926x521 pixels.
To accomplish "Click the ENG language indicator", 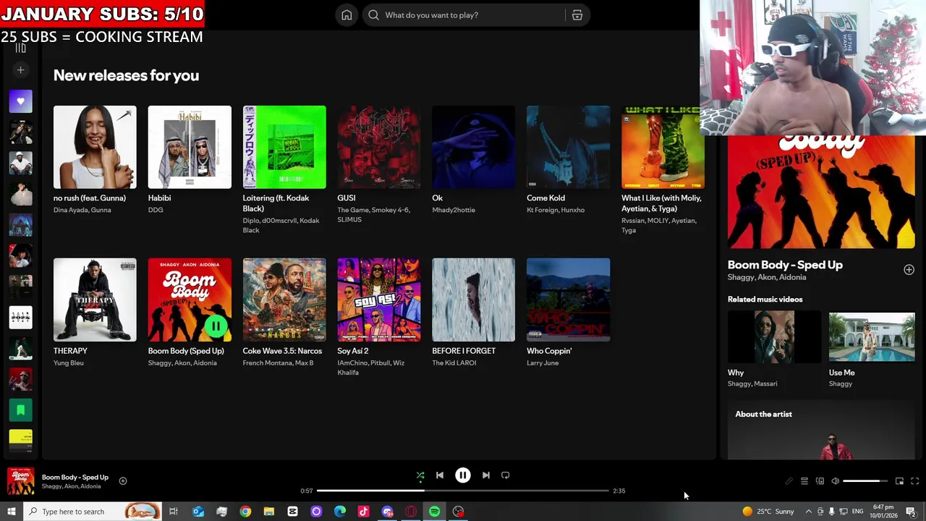I will pos(857,512).
